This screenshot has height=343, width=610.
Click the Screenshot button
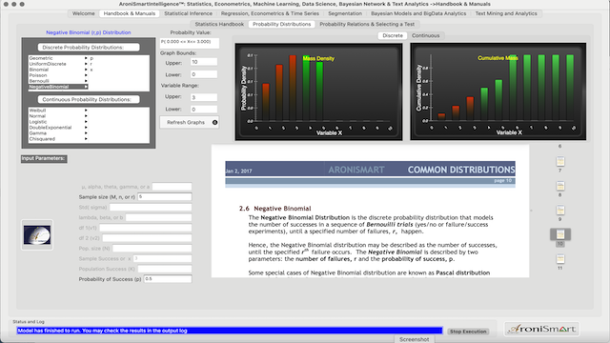point(415,339)
